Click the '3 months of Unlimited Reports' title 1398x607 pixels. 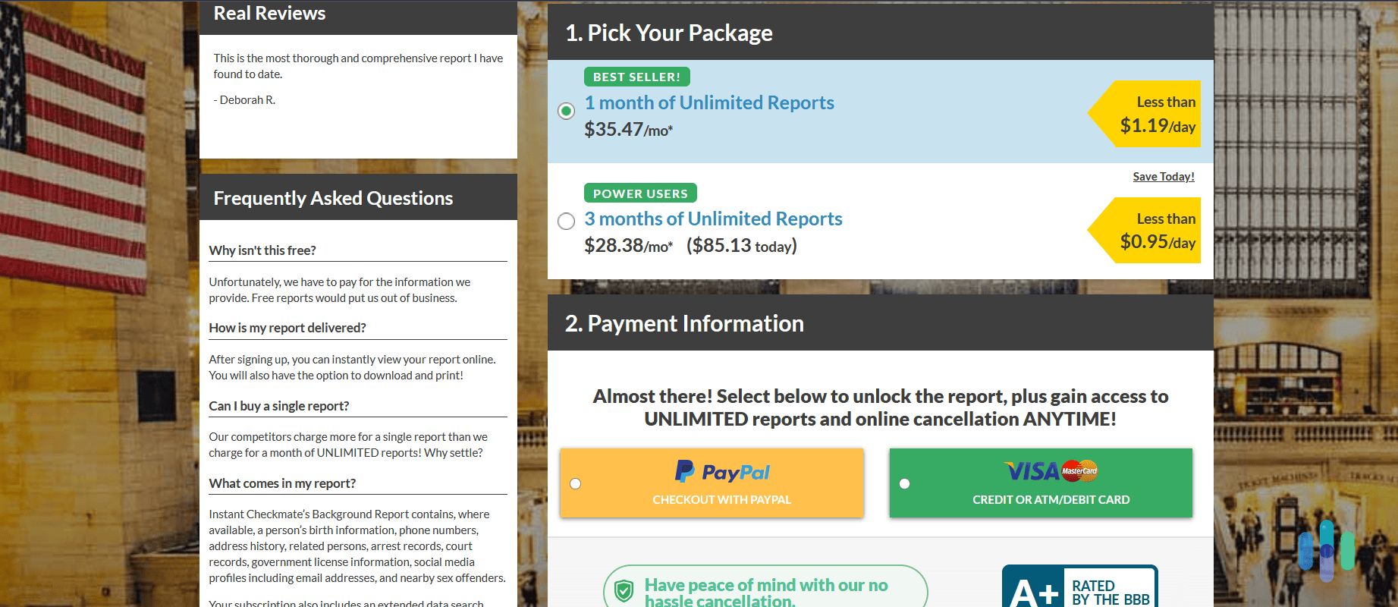(x=713, y=219)
